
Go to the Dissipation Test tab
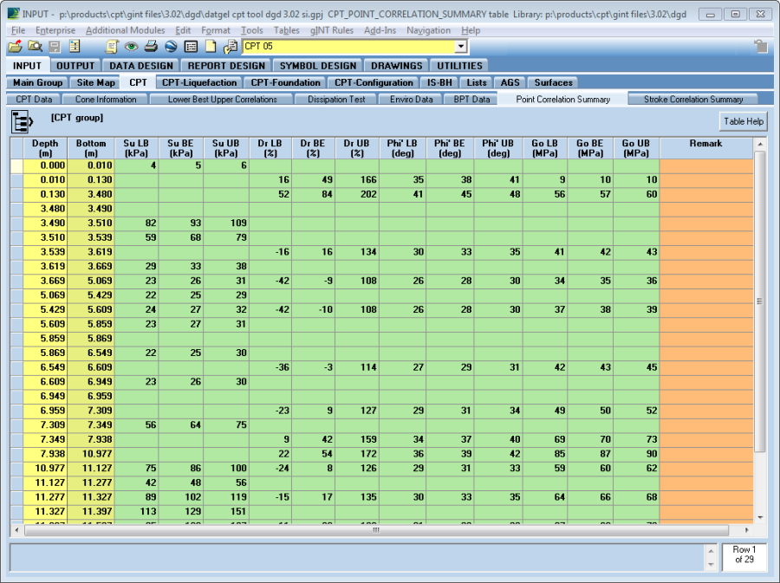coord(336,100)
